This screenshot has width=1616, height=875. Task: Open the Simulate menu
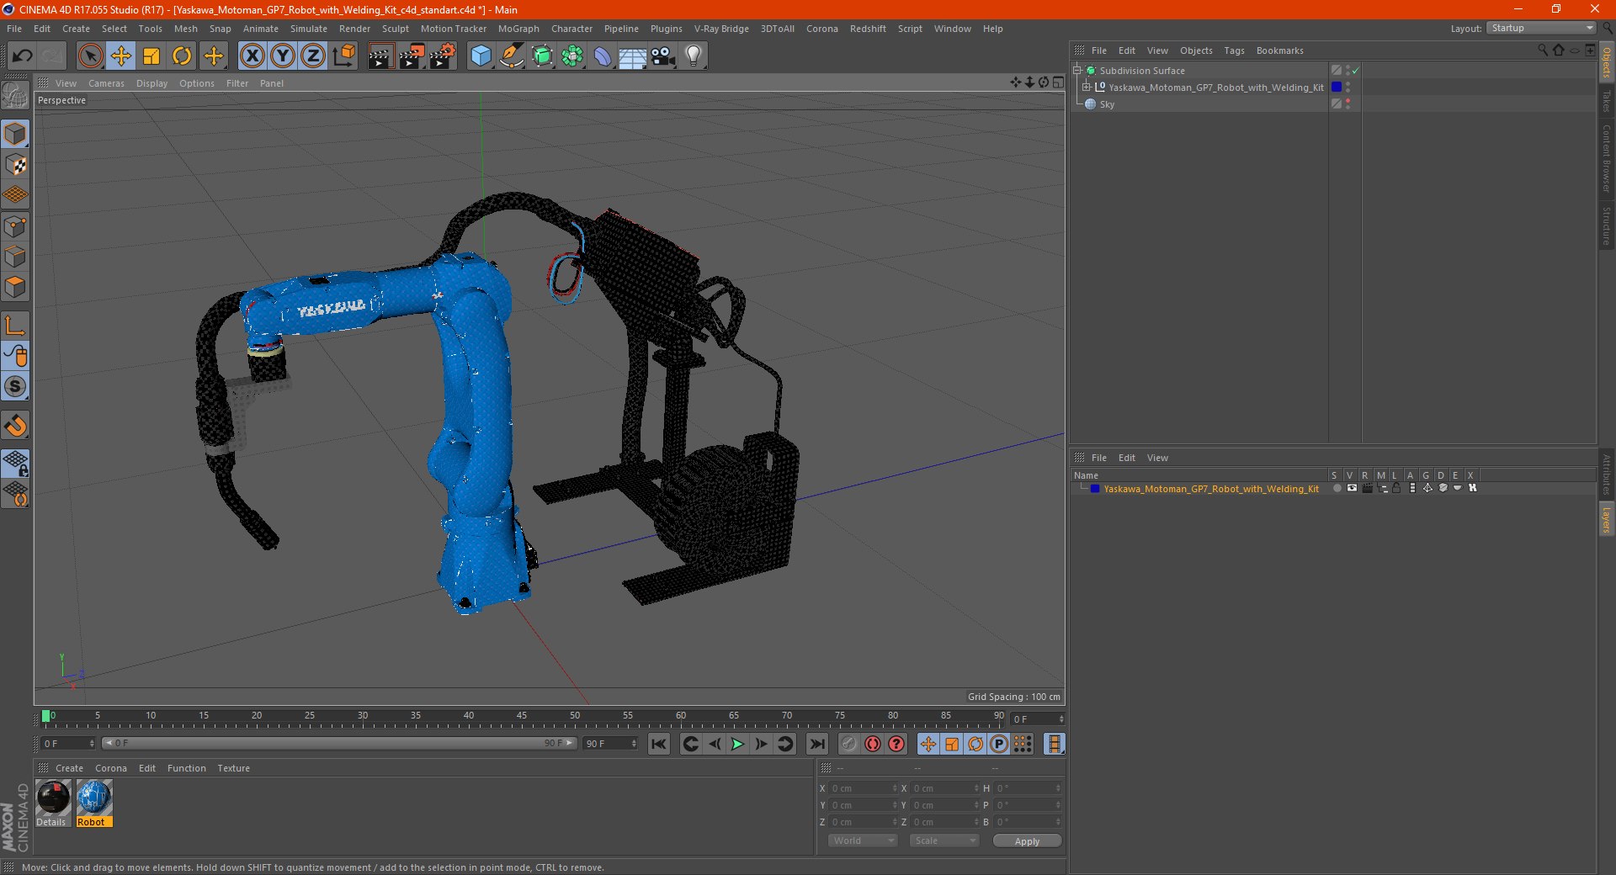coord(309,29)
